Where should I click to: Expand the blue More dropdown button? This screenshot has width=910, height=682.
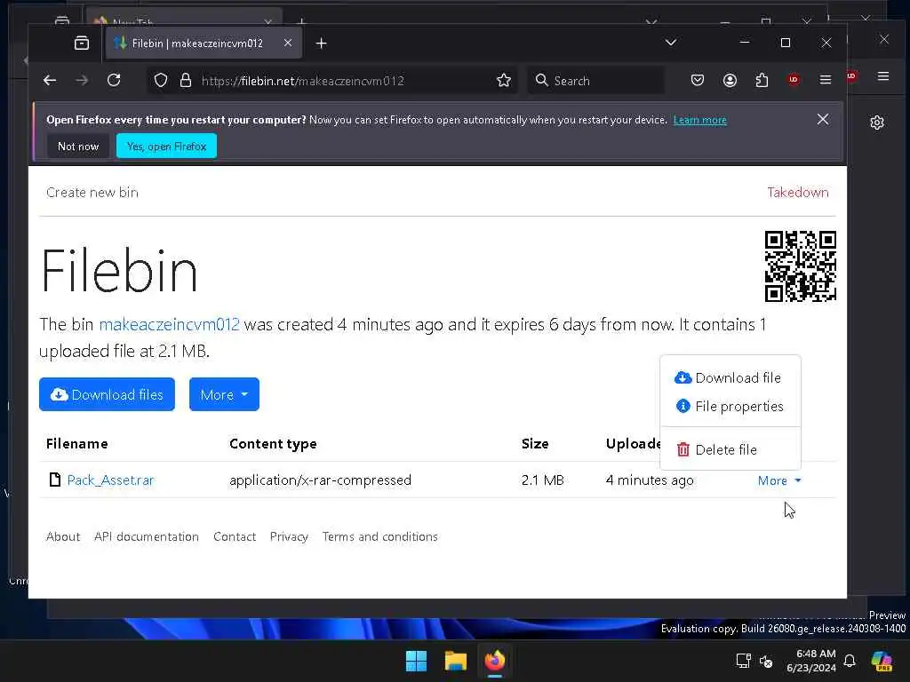point(224,394)
